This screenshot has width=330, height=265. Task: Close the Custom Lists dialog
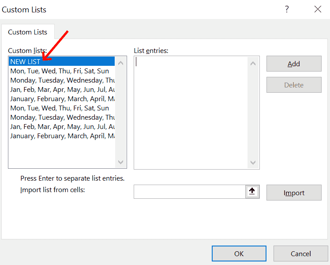318,9
